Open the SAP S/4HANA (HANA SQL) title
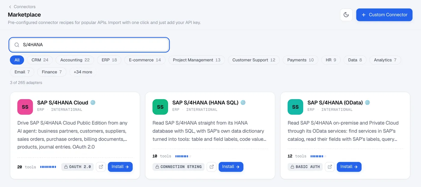This screenshot has width=421, height=187. point(205,102)
